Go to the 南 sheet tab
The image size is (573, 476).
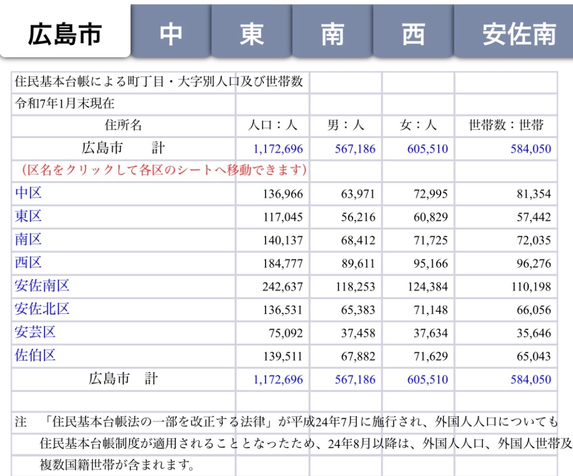pos(333,34)
